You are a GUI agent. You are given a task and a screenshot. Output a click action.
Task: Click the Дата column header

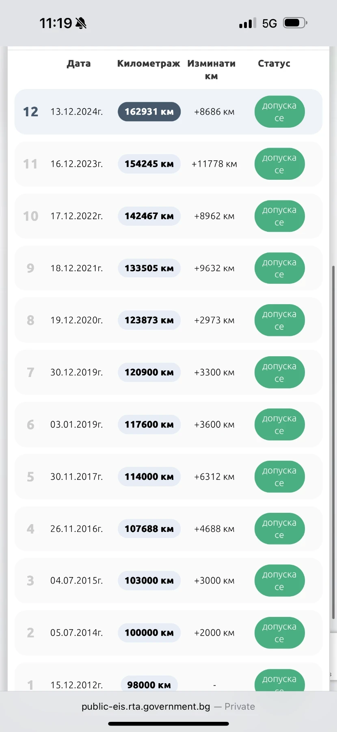click(79, 63)
